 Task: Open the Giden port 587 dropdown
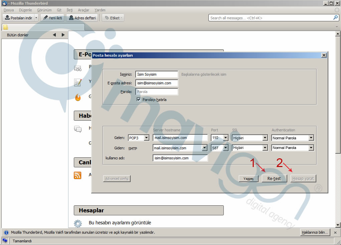(x=220, y=148)
